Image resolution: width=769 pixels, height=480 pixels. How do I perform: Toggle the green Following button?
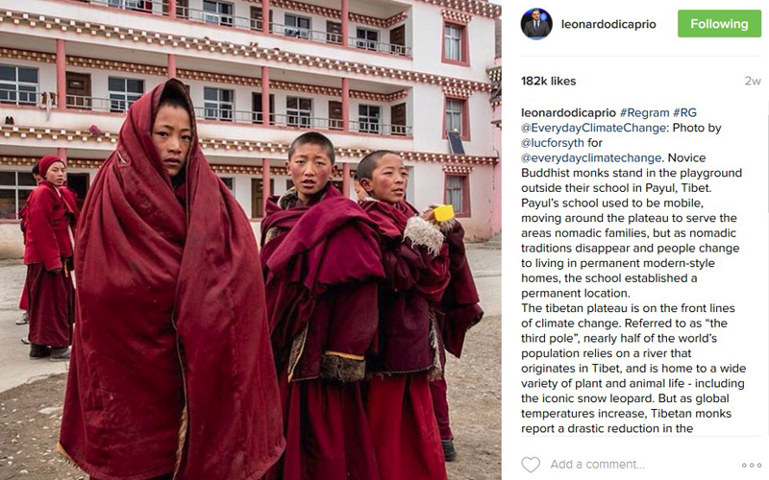click(719, 23)
